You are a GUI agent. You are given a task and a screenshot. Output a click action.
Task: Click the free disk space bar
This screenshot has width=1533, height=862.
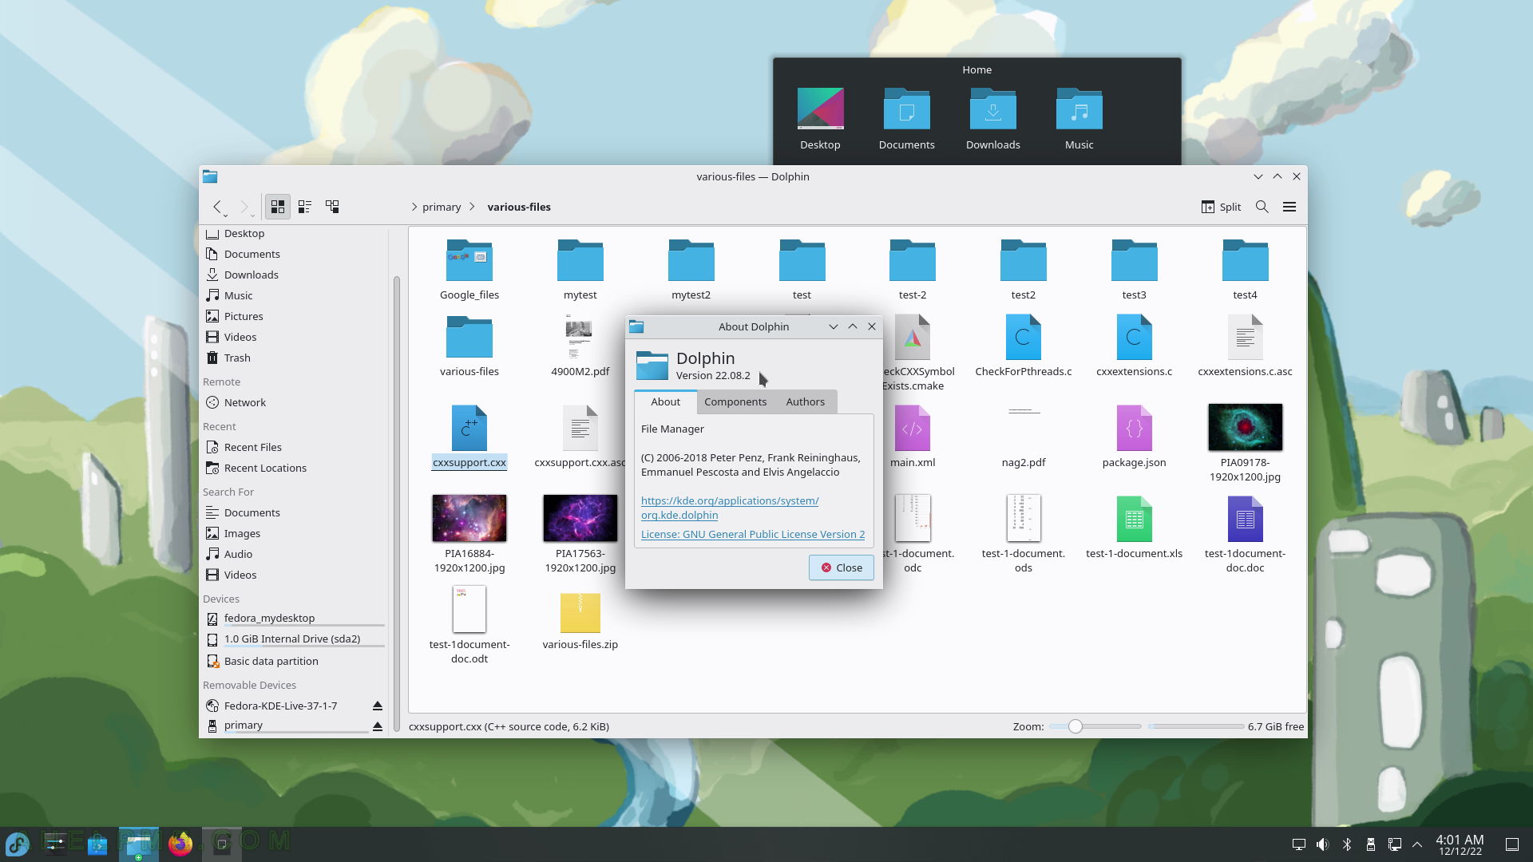tap(1195, 726)
